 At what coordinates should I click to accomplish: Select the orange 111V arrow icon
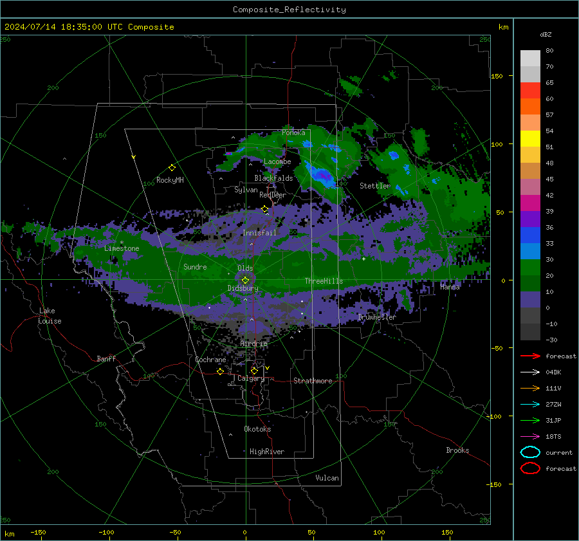click(530, 388)
